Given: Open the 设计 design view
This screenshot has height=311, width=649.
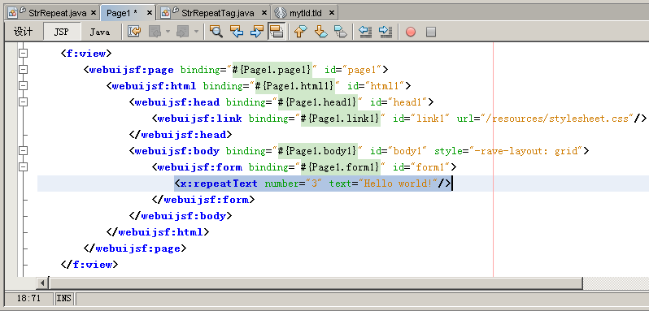Looking at the screenshot, I should click(23, 32).
